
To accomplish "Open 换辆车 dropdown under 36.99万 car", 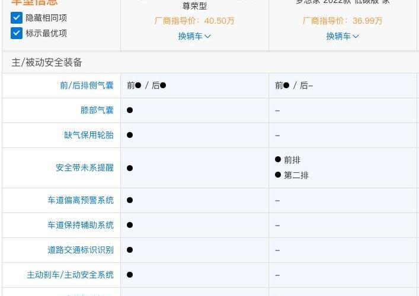I will click(343, 36).
